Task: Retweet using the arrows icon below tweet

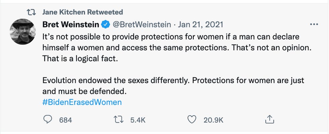Action: (x=120, y=119)
